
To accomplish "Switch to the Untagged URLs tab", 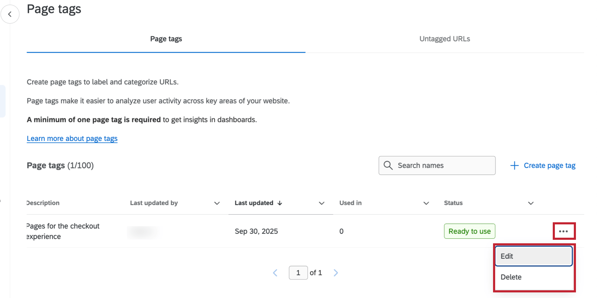I will (445, 39).
